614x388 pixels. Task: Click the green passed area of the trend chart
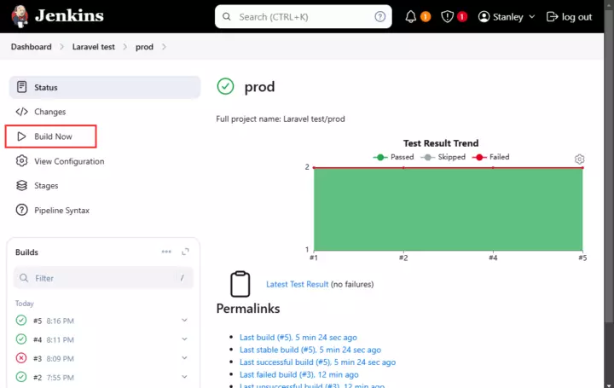448,210
